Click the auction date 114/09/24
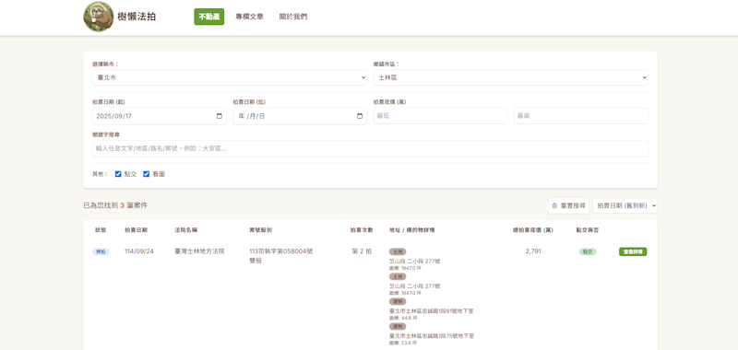The height and width of the screenshot is (350, 738). tap(139, 251)
